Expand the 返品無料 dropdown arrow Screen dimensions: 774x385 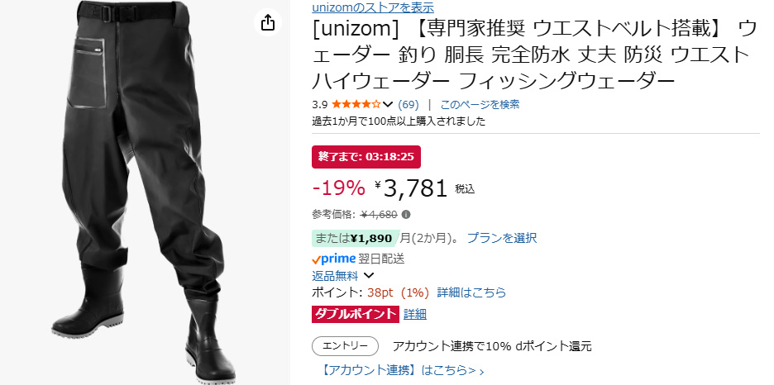(x=369, y=275)
